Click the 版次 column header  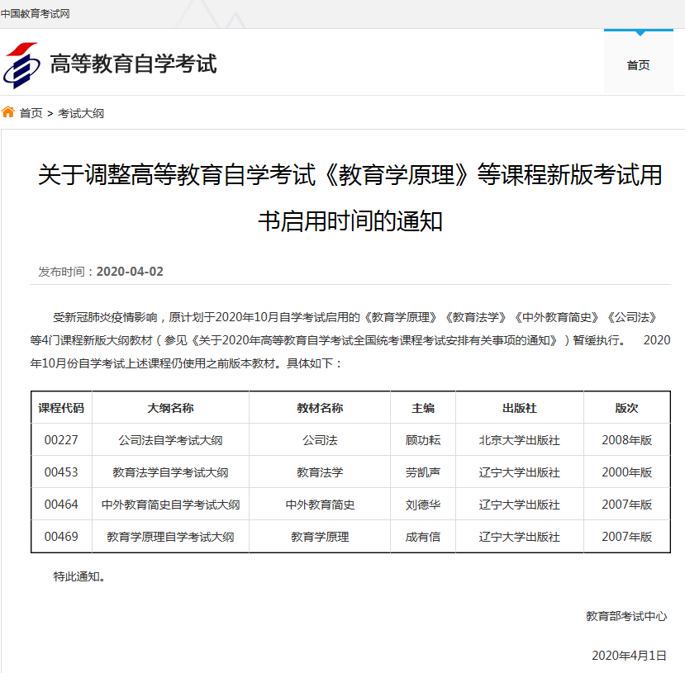pyautogui.click(x=627, y=408)
